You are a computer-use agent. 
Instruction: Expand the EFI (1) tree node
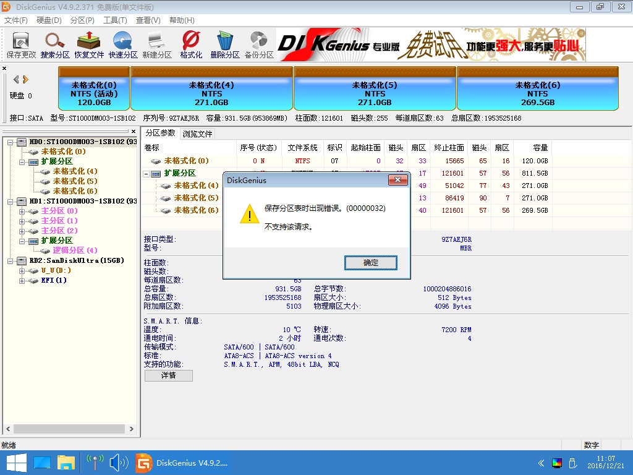(x=22, y=281)
